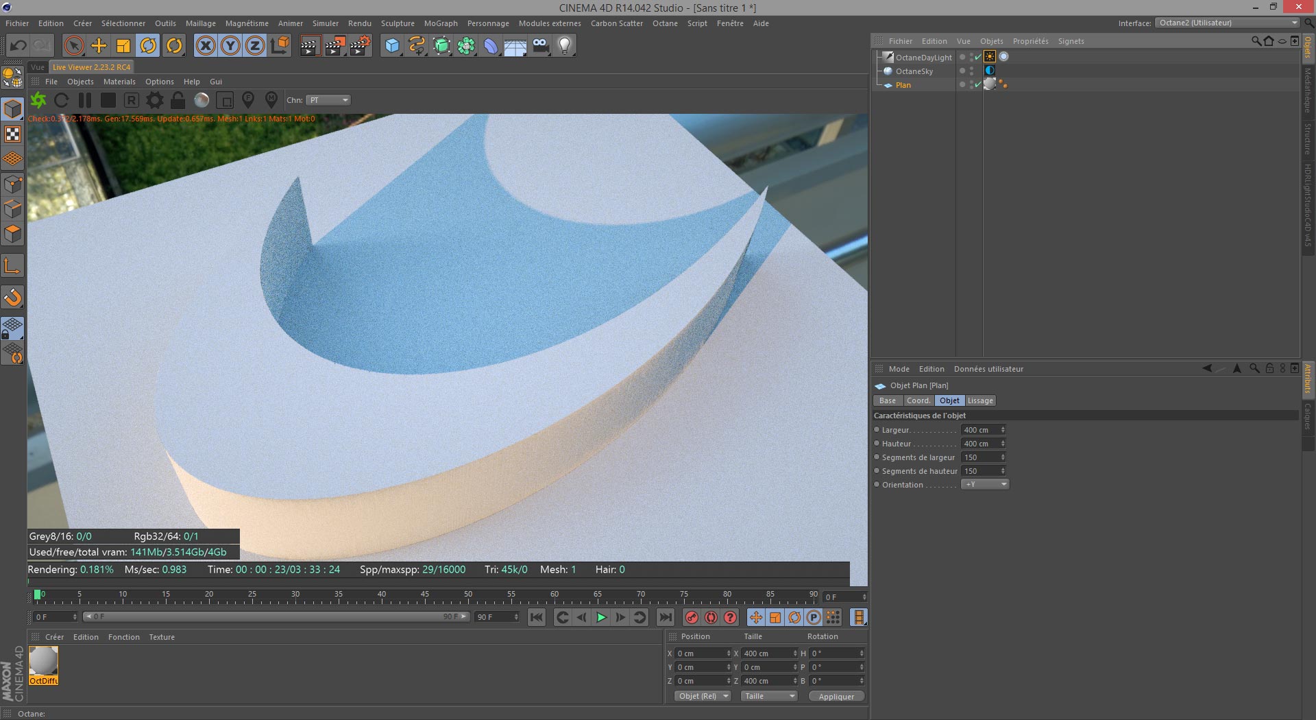Expand the Orientation dropdown set to +Y
This screenshot has height=720, width=1316.
tap(985, 485)
